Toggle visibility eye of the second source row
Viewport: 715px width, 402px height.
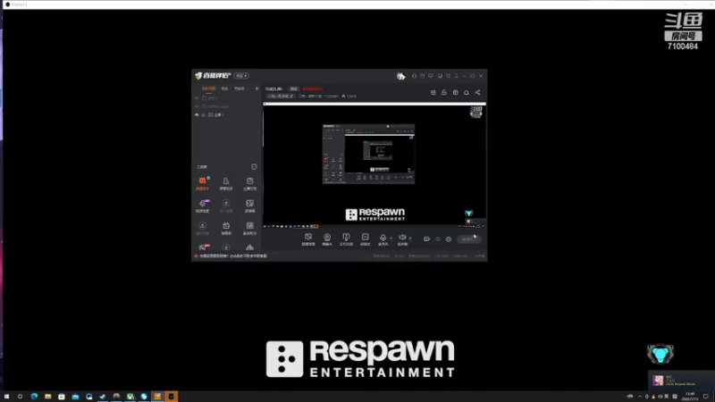click(197, 106)
